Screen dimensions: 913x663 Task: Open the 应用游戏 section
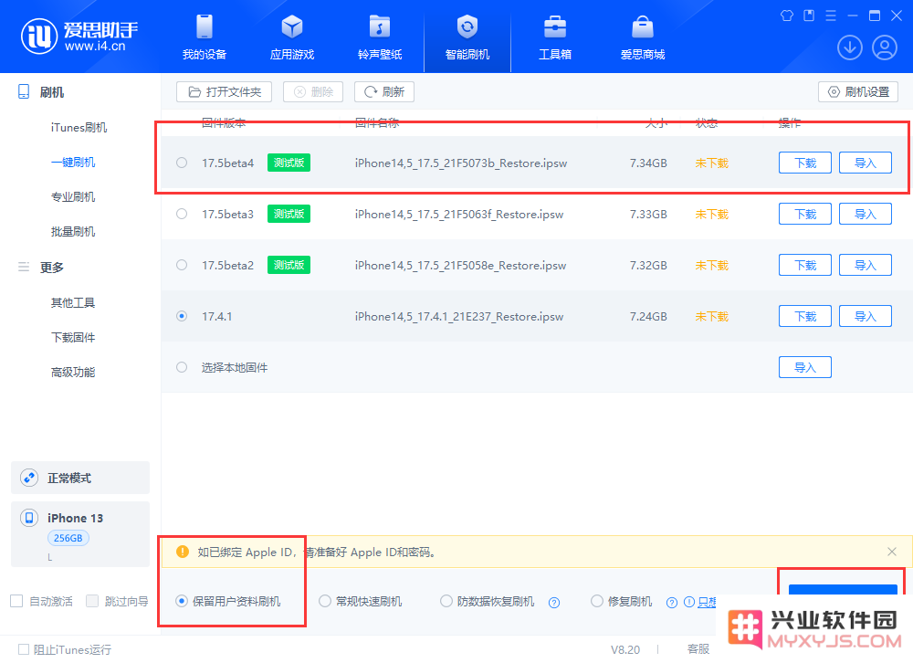(292, 37)
